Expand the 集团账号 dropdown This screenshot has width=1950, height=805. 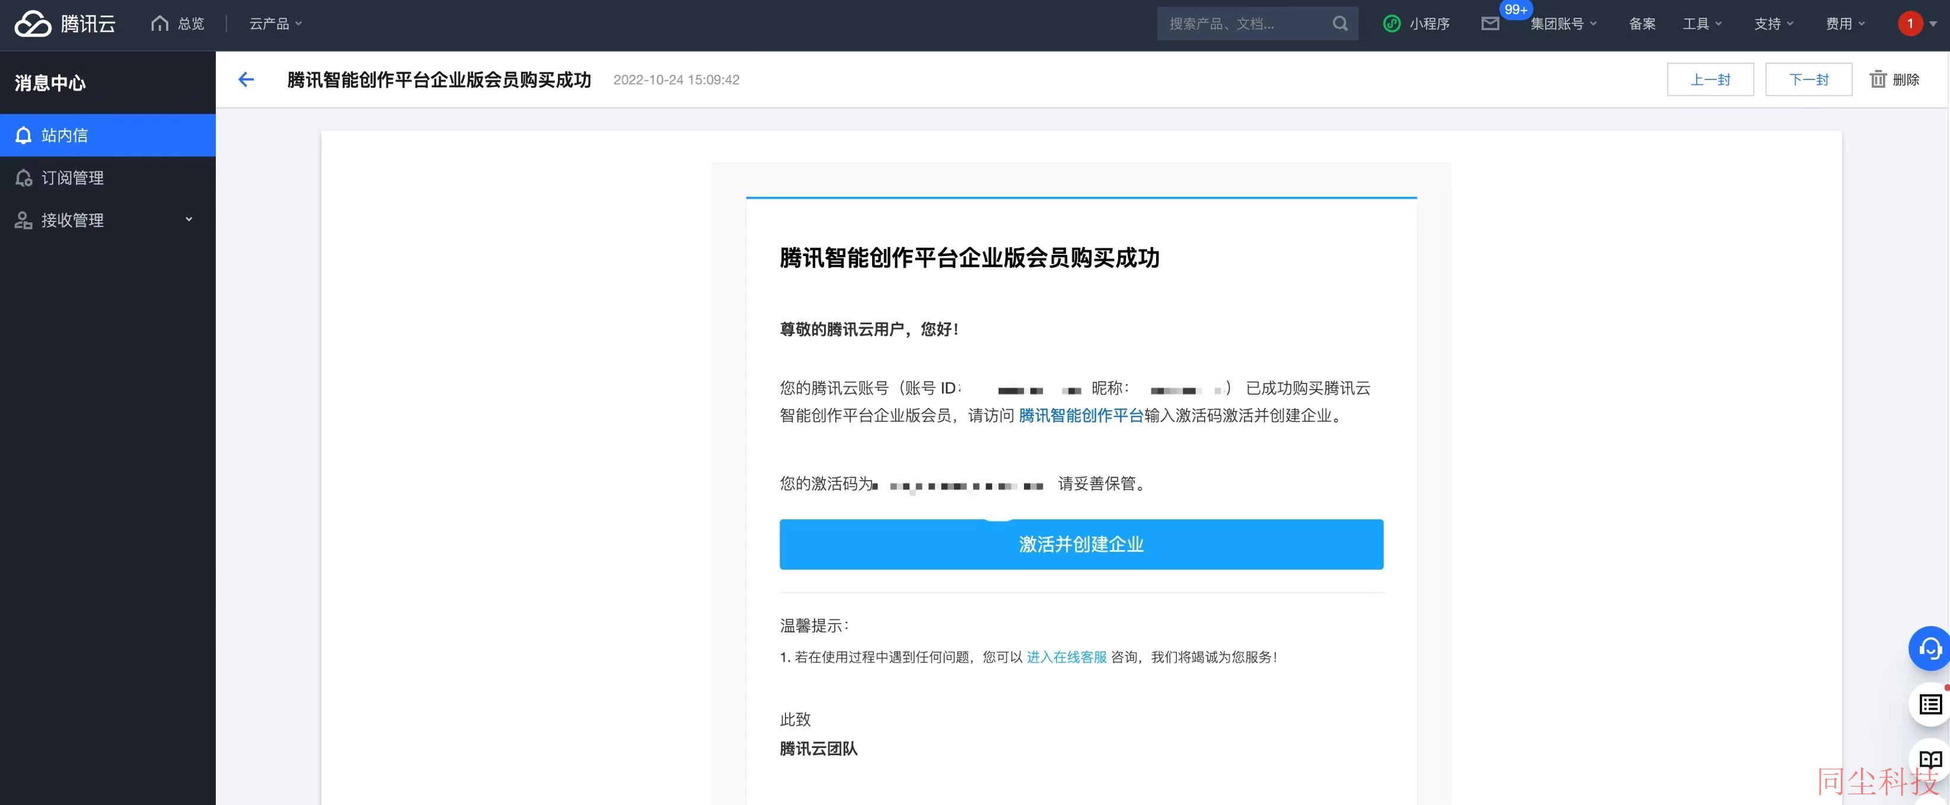coord(1564,24)
